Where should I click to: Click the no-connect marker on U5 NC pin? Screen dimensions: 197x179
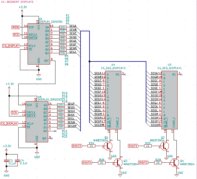[181, 74]
